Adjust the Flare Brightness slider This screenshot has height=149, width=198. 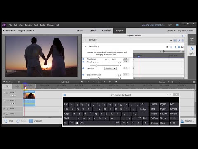(96, 65)
